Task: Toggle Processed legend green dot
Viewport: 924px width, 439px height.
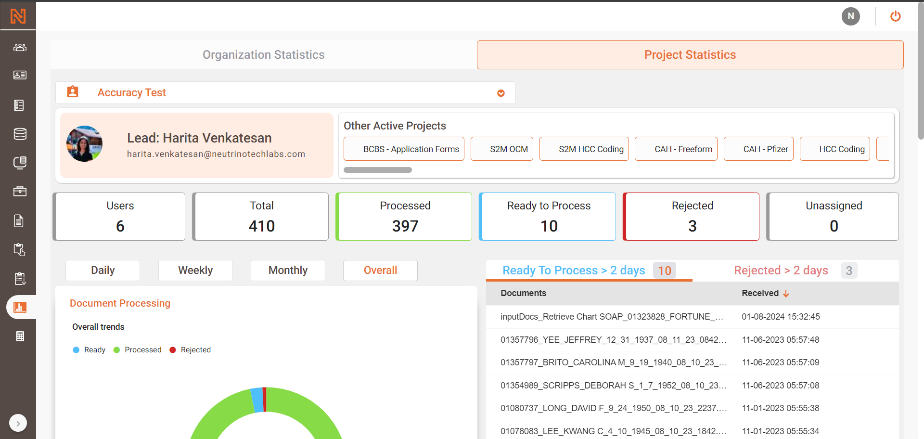Action: [116, 350]
